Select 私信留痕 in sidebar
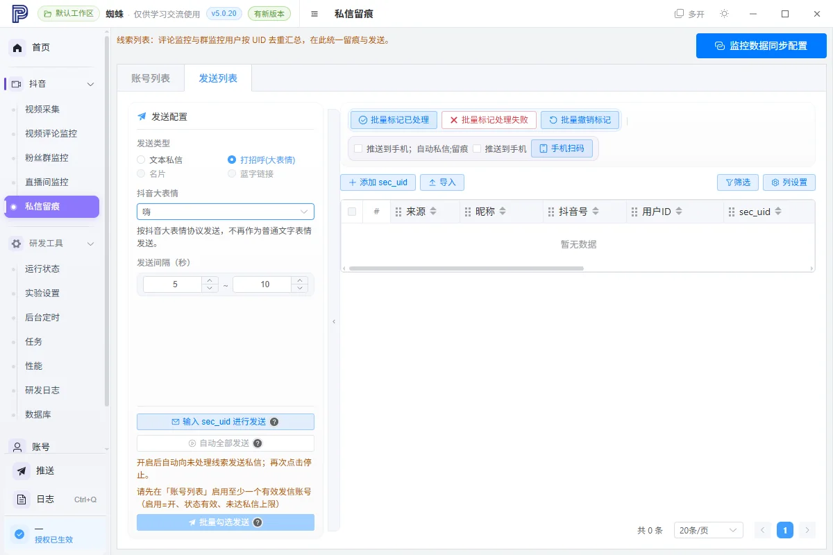 click(52, 206)
